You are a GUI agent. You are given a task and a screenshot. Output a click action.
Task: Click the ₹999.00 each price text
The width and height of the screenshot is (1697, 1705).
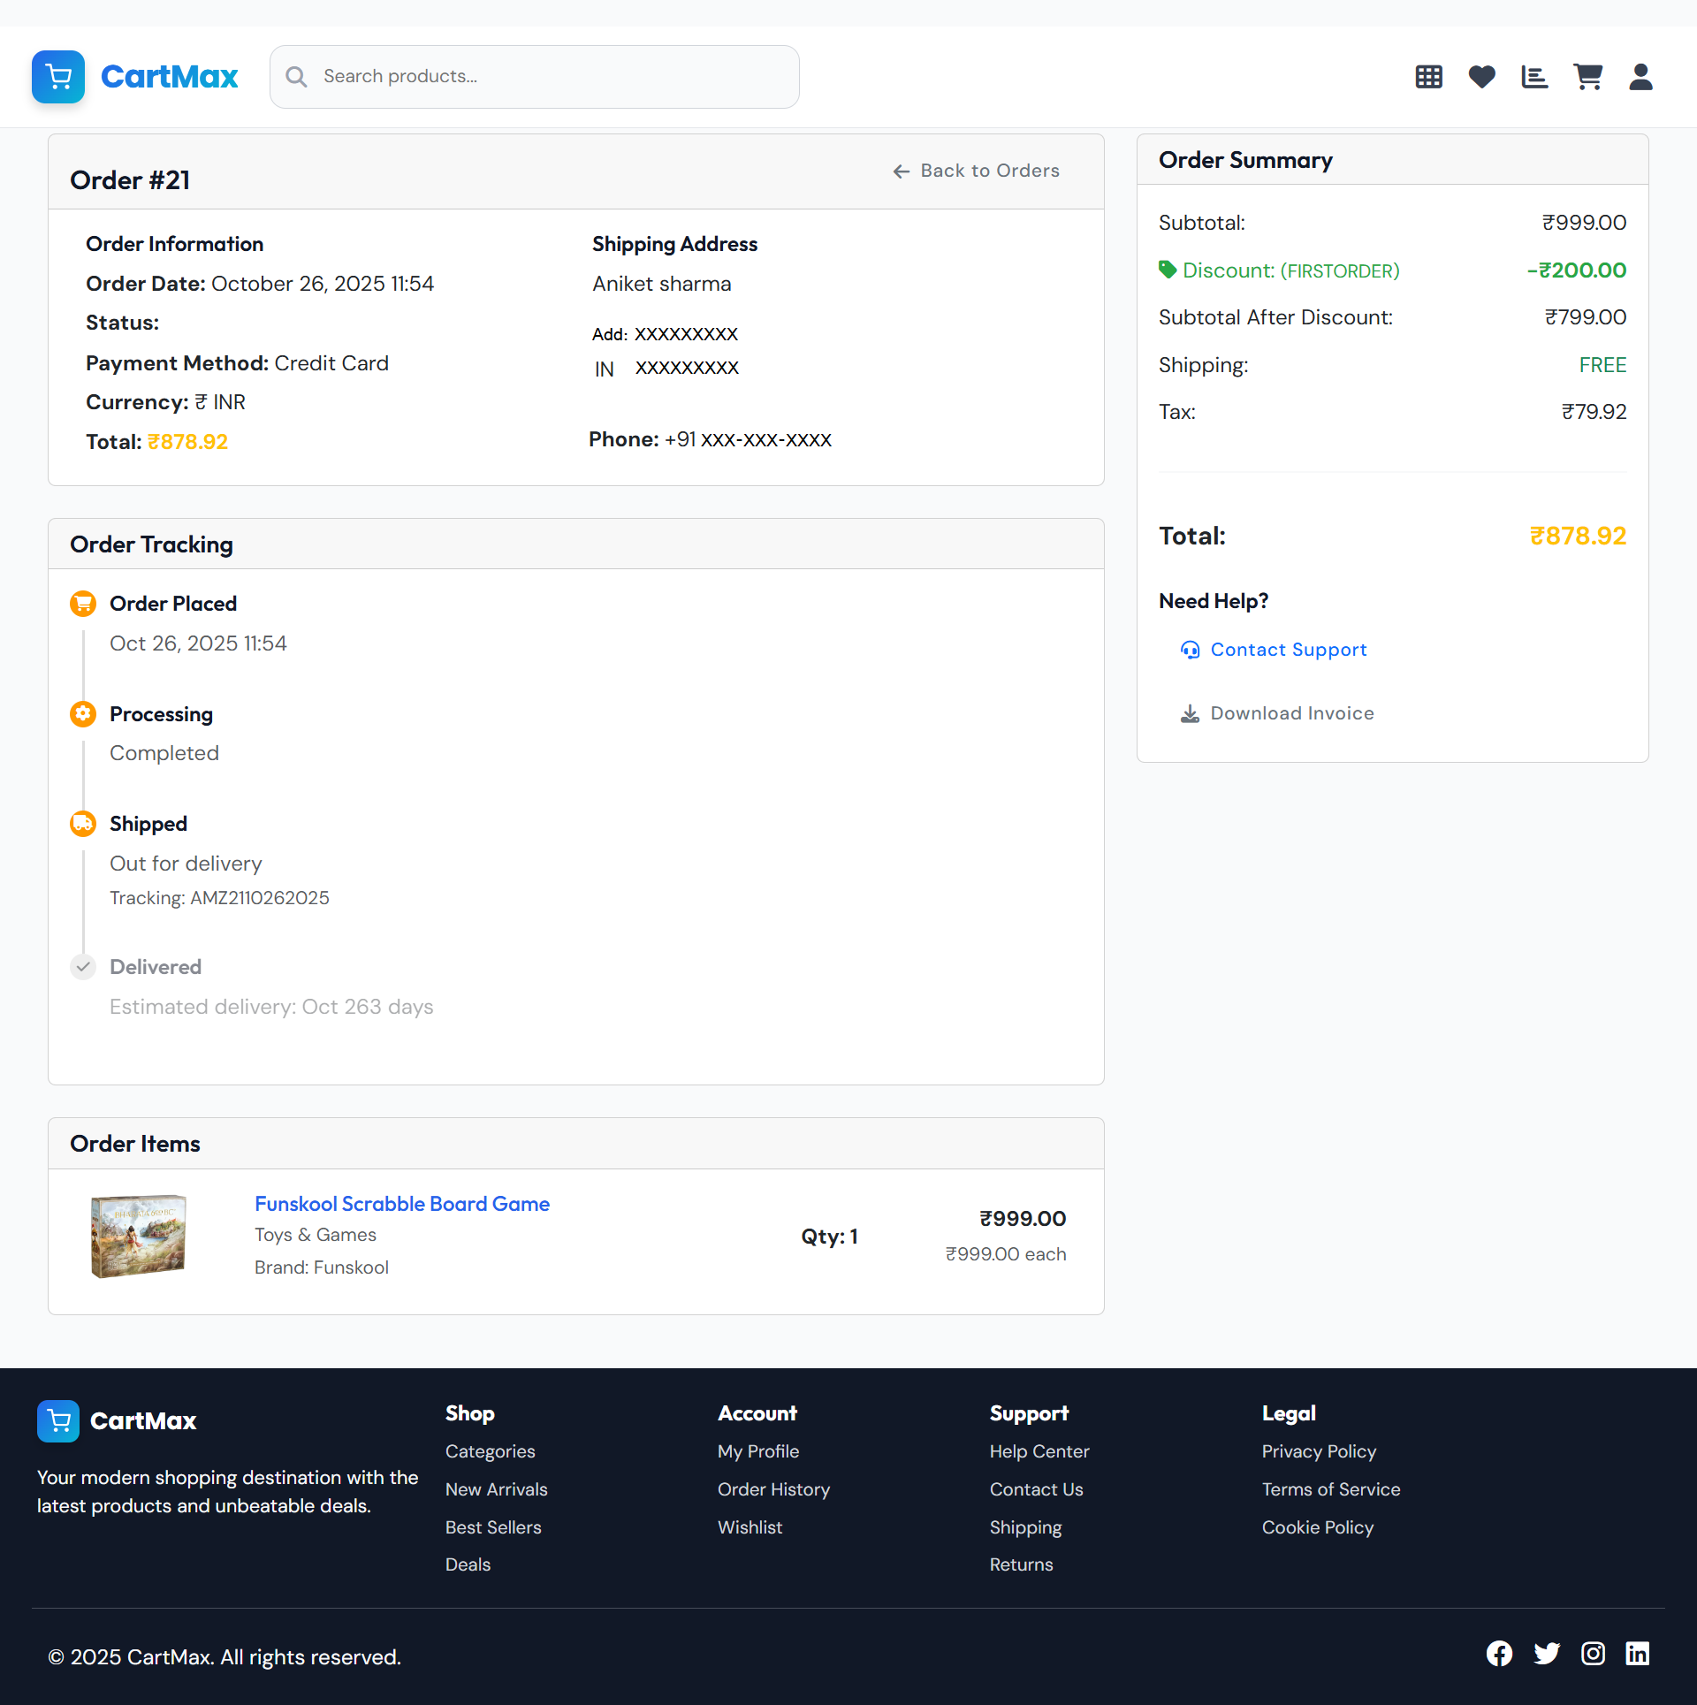pyautogui.click(x=1006, y=1255)
